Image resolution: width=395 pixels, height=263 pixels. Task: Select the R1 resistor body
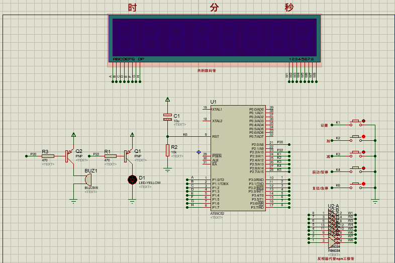pyautogui.click(x=111, y=156)
